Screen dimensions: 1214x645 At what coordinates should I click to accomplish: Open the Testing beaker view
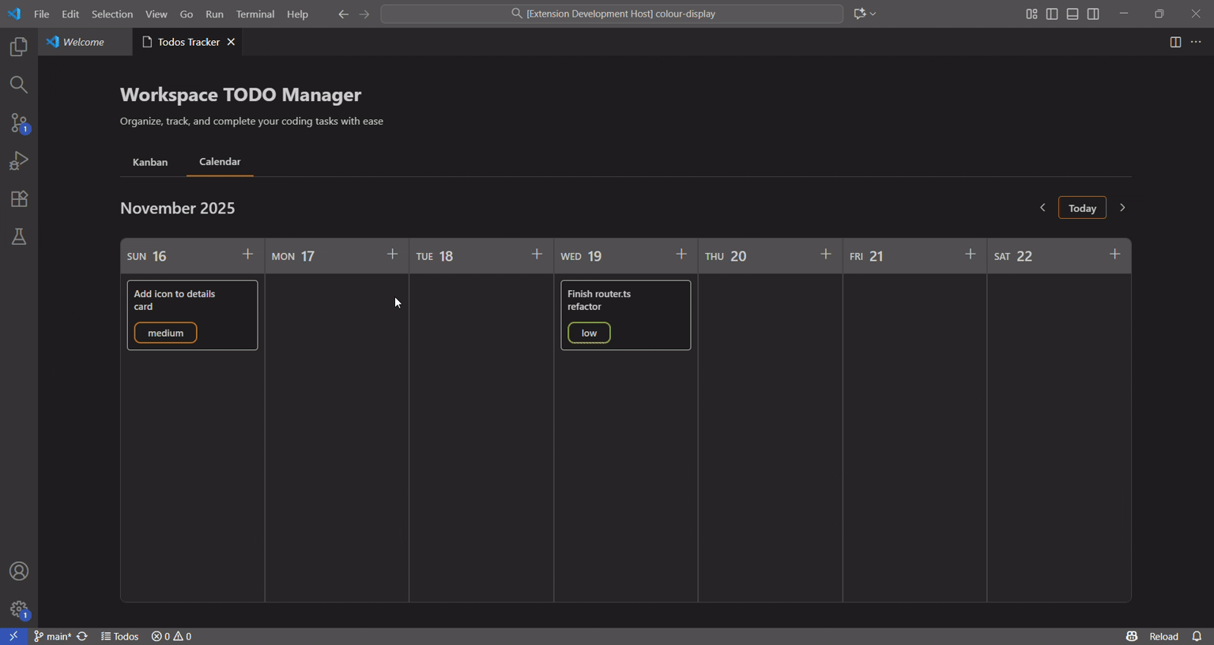pyautogui.click(x=18, y=236)
